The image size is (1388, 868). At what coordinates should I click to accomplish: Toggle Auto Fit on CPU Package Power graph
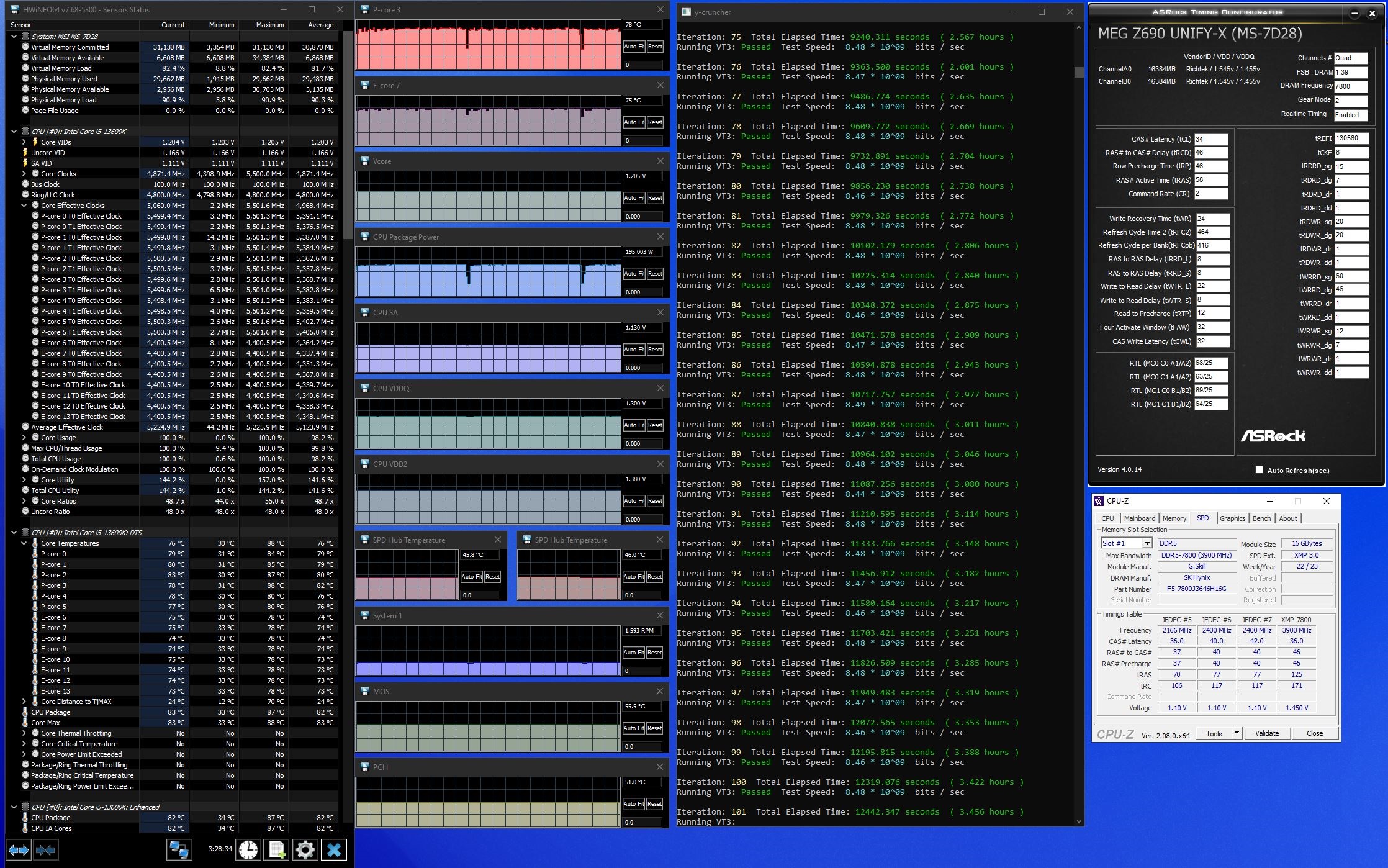tap(634, 274)
